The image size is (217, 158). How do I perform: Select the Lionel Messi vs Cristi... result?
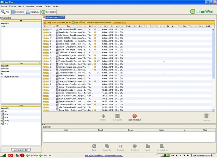tap(127, 64)
